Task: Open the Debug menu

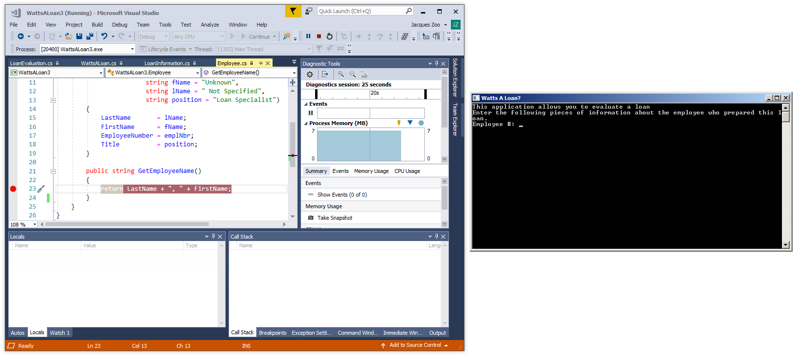Action: coord(119,25)
